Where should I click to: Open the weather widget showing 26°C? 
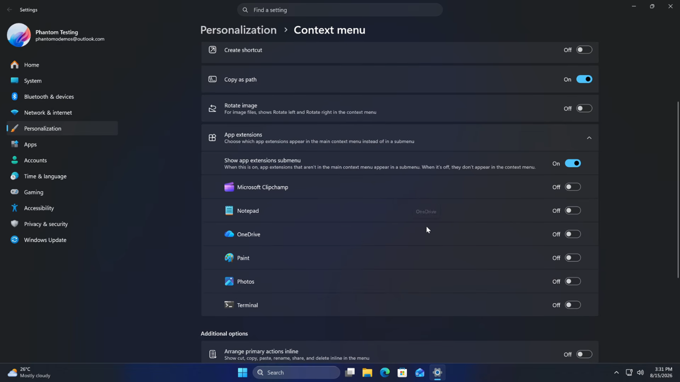click(29, 373)
